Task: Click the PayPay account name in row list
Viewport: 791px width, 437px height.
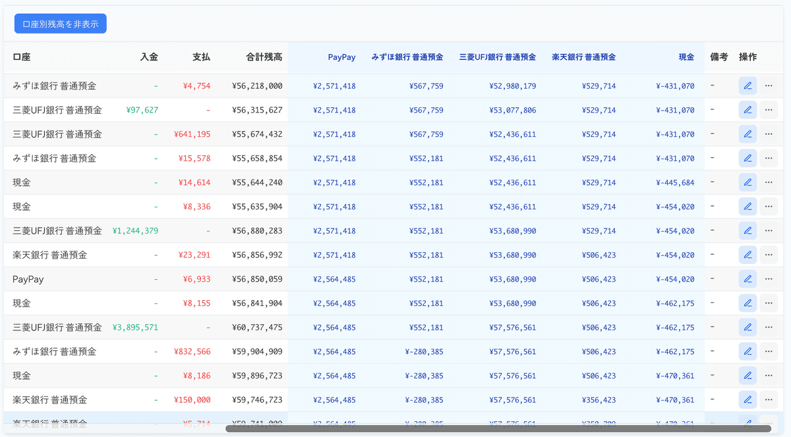Action: coord(28,279)
